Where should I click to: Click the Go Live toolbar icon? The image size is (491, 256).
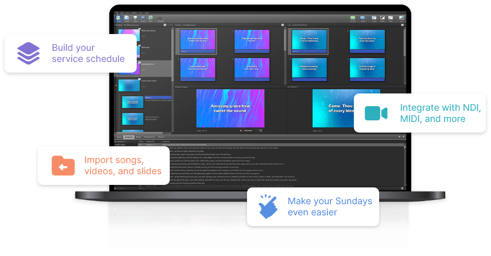click(x=353, y=18)
